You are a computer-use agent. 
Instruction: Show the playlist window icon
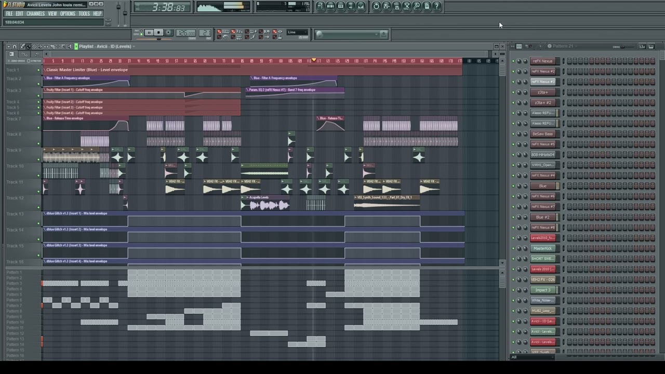[x=321, y=6]
